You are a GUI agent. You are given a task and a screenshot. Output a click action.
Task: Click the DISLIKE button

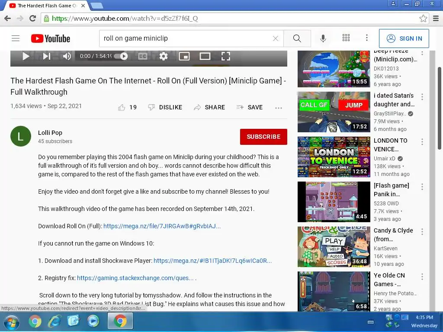165,107
